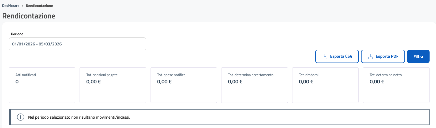The width and height of the screenshot is (436, 128).
Task: Click the Atti notificati card label
Action: tap(26, 75)
